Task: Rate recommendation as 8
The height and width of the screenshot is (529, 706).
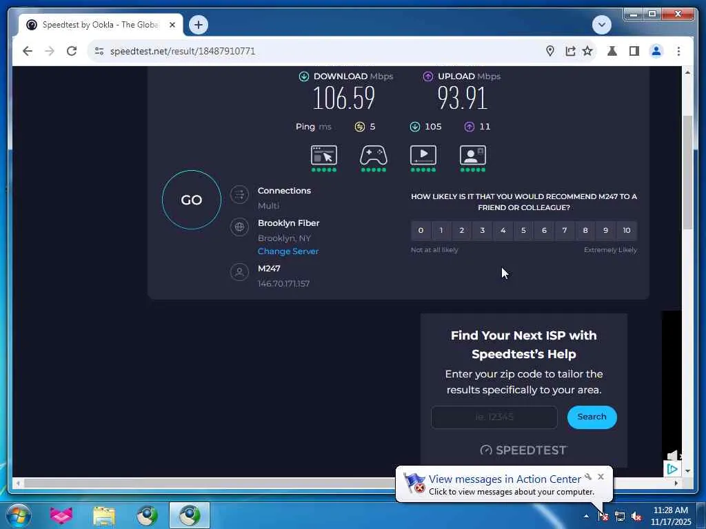Action: (585, 230)
